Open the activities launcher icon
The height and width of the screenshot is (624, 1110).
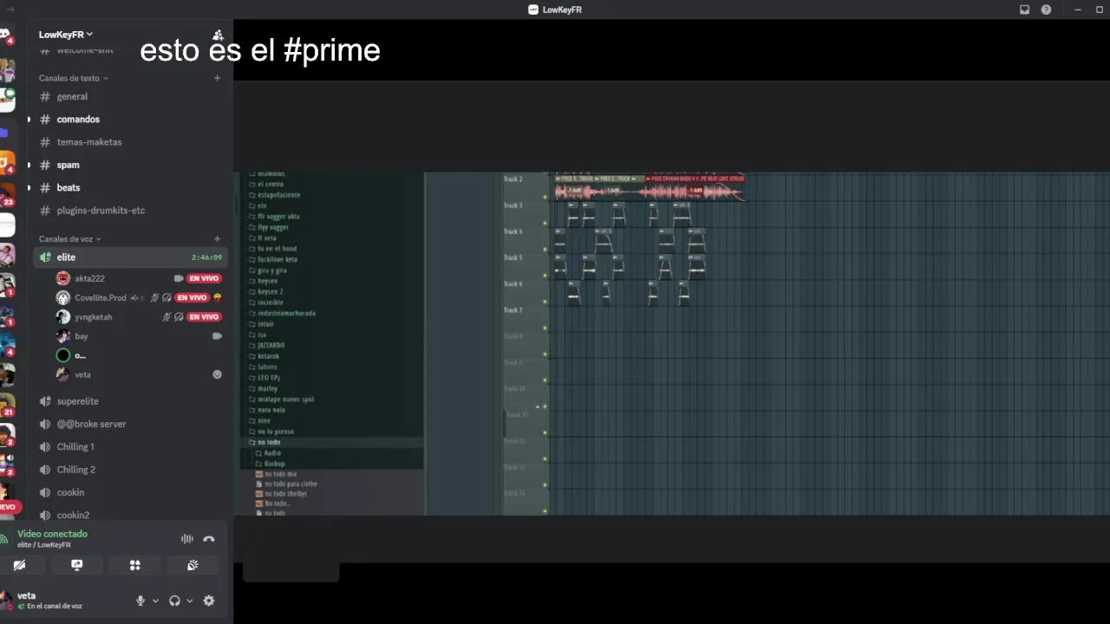point(134,565)
